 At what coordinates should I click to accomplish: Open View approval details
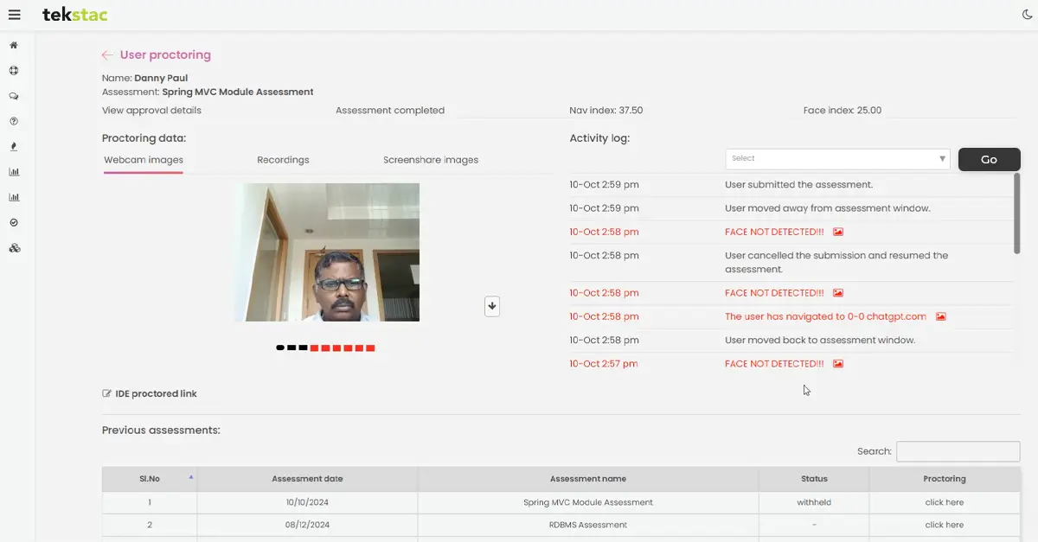coord(151,111)
